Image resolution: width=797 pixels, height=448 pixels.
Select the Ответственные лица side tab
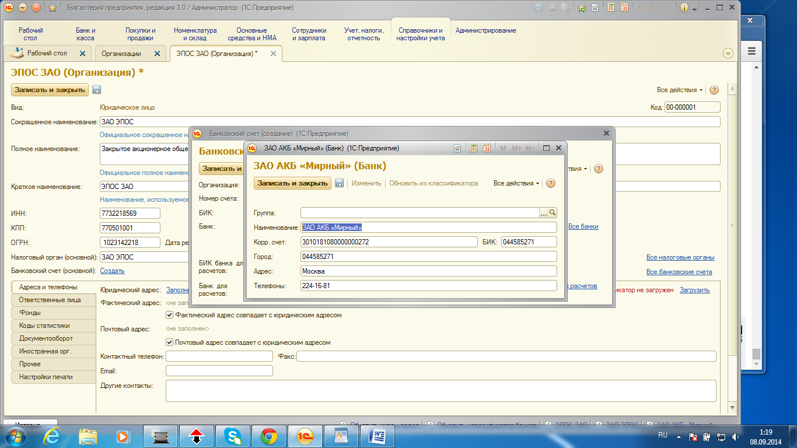click(53, 300)
